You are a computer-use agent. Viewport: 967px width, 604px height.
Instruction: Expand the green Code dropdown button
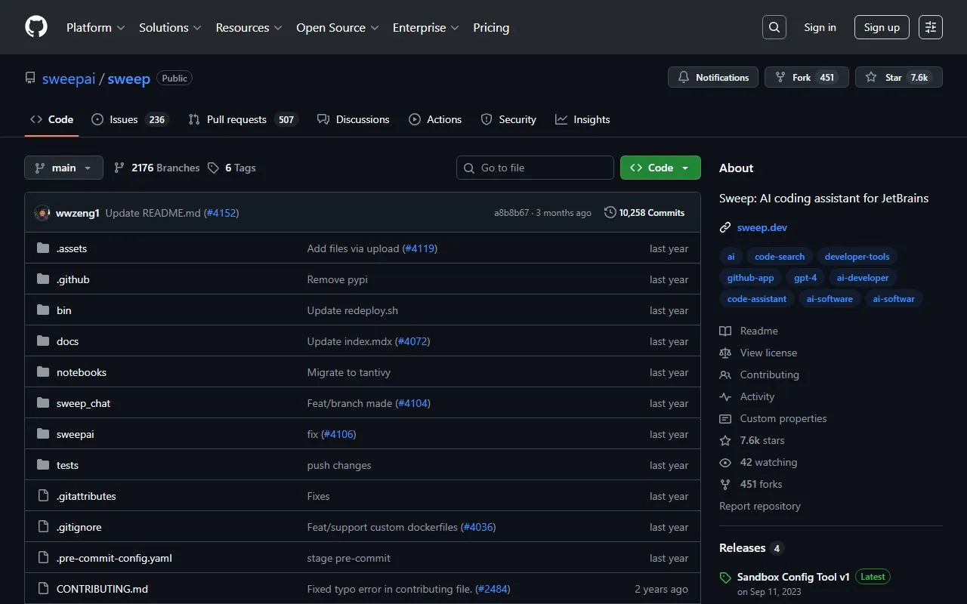coord(660,168)
